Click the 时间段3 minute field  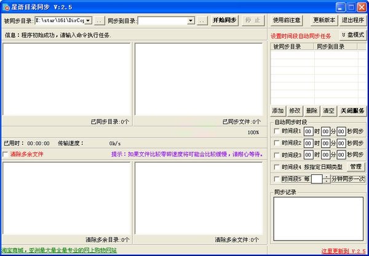[x=326, y=155]
